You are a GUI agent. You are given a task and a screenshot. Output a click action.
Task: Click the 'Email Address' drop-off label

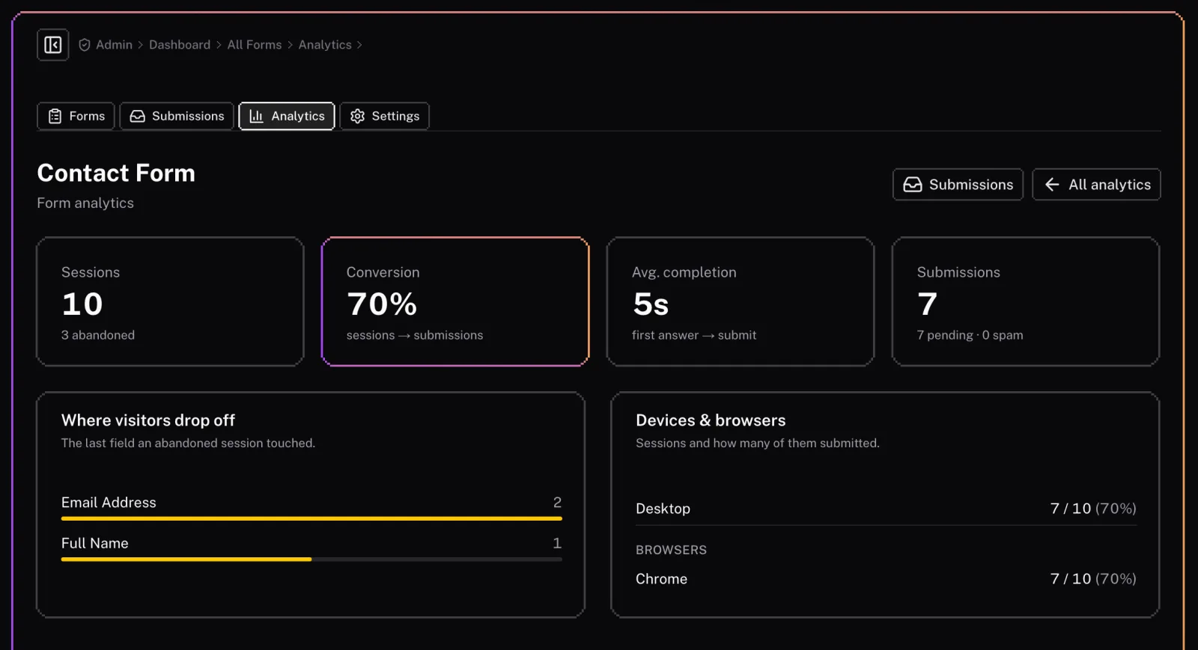coord(109,503)
